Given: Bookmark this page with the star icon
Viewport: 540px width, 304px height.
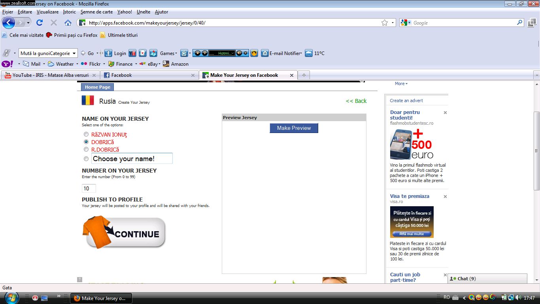Looking at the screenshot, I should click(384, 23).
